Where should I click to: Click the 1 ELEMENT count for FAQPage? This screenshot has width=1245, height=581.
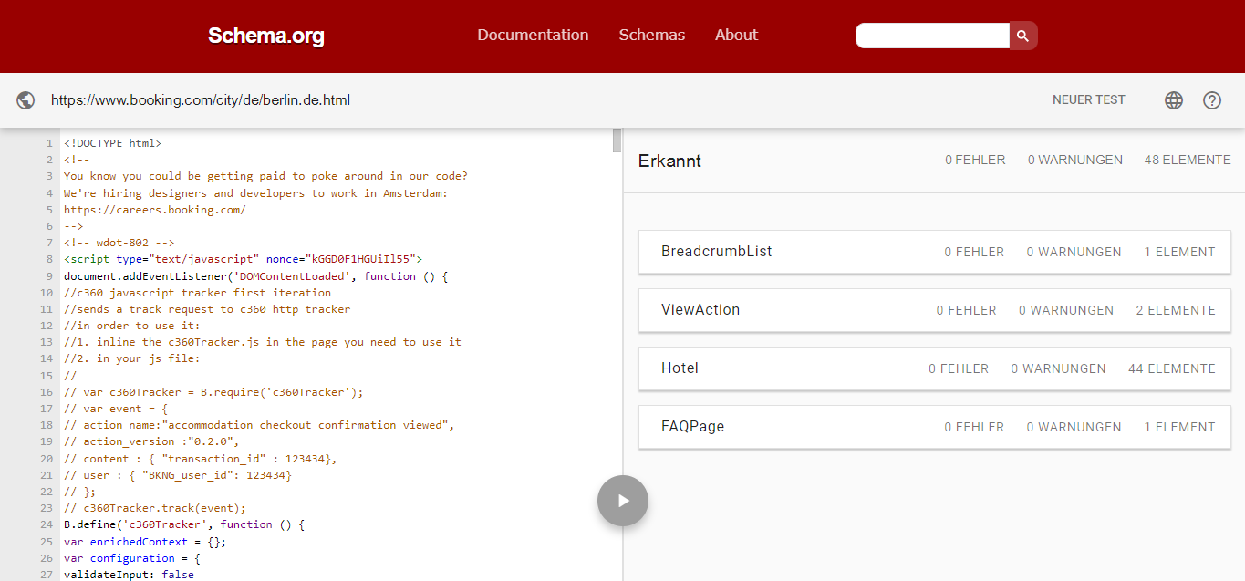click(1180, 427)
